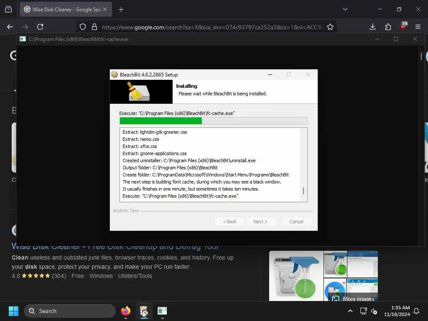This screenshot has height=321, width=428.
Task: Select the 'Create folder' Start Menu log line
Action: pyautogui.click(x=206, y=175)
